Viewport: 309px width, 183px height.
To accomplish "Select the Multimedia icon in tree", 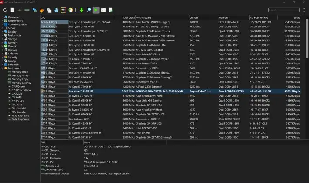I will click(x=6, y=35).
